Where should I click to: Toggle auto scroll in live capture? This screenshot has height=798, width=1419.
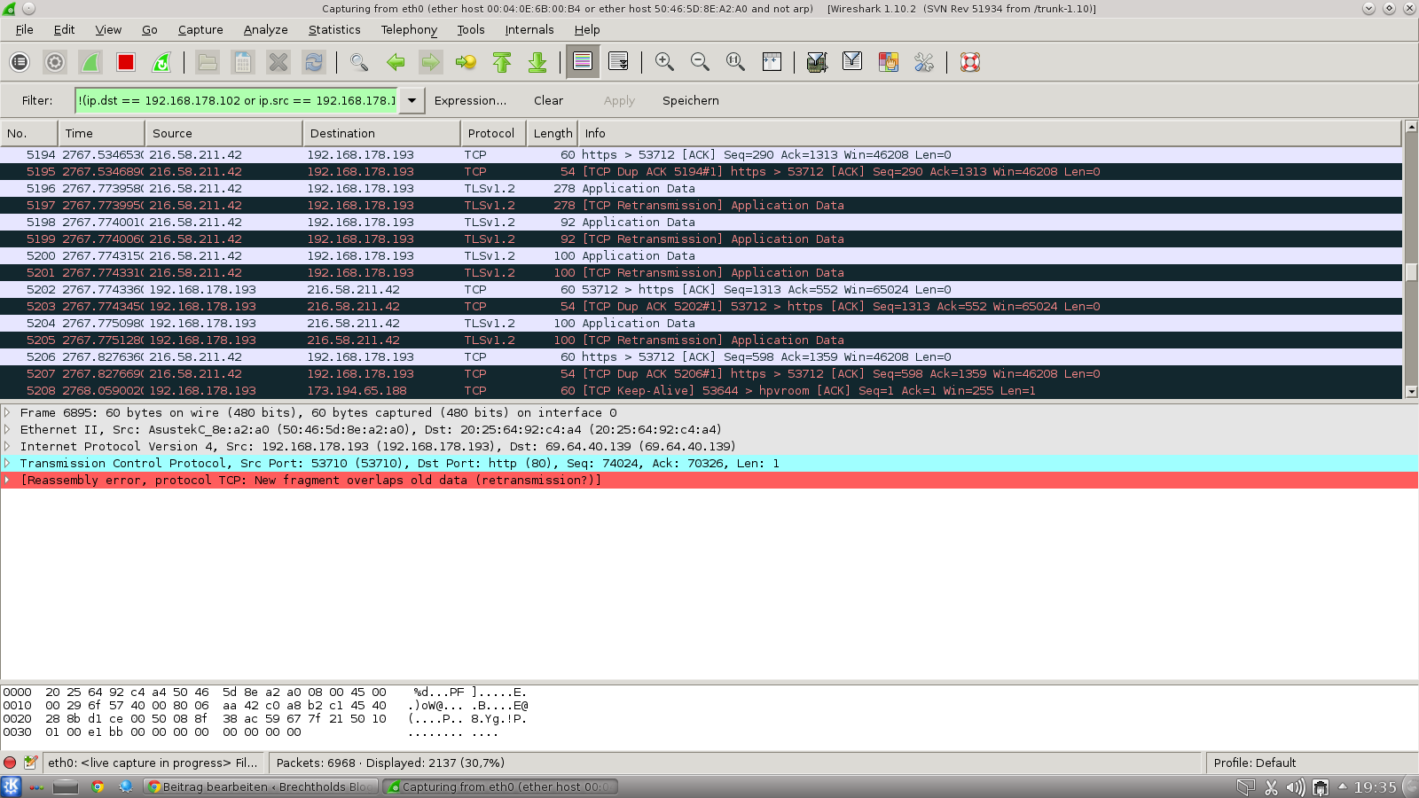[x=618, y=62]
